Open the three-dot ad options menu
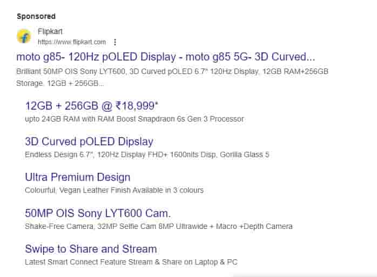This screenshot has width=377, height=277. coord(115,42)
